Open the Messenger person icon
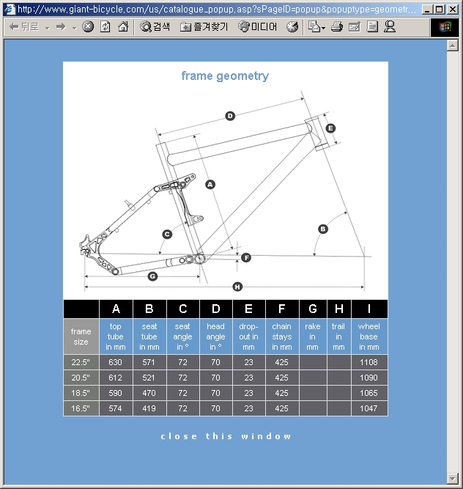 click(390, 27)
